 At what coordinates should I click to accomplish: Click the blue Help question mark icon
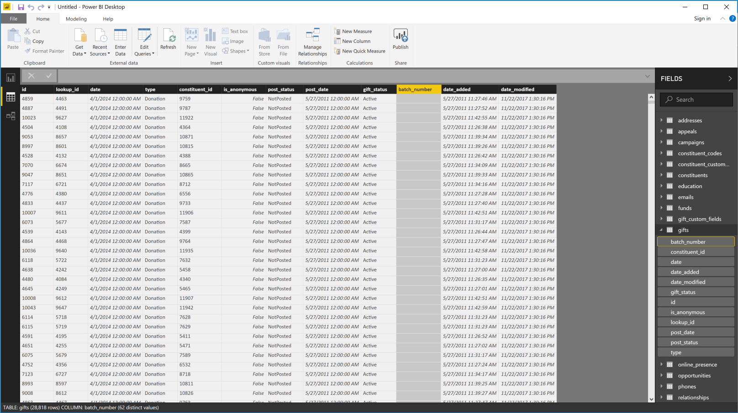(x=733, y=19)
